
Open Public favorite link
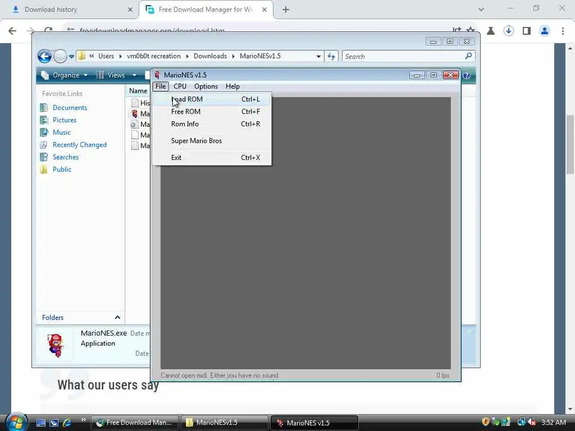62,169
